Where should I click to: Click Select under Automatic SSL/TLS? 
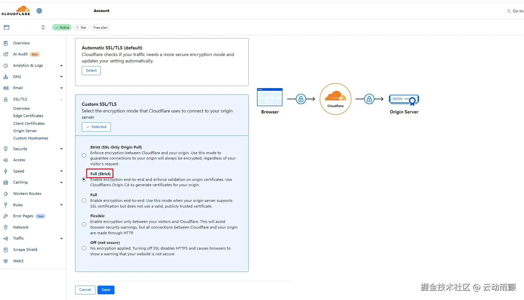(x=91, y=70)
